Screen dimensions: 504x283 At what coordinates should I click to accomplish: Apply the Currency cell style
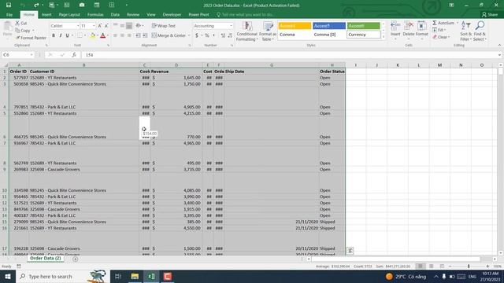364,35
